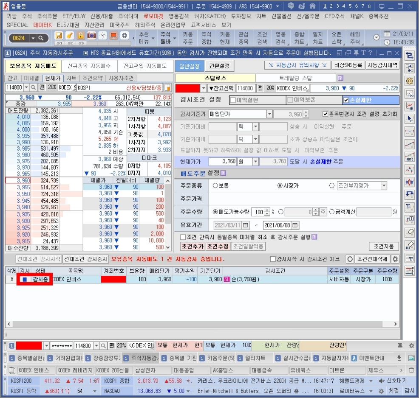Click the mouse pointer icon in right sidebar
Image resolution: width=419 pixels, height=398 pixels.
click(x=409, y=119)
